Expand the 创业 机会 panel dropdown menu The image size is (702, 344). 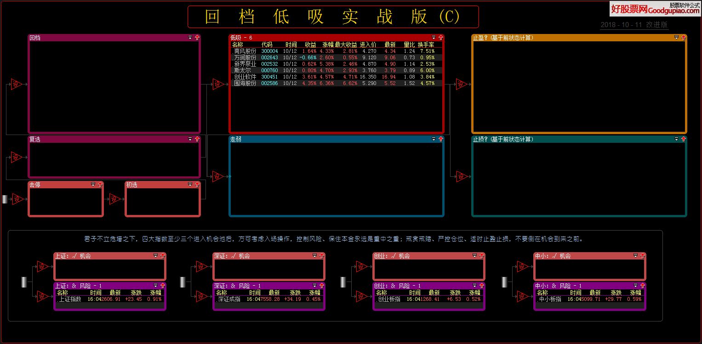[475, 256]
